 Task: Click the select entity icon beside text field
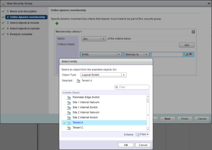(187, 54)
